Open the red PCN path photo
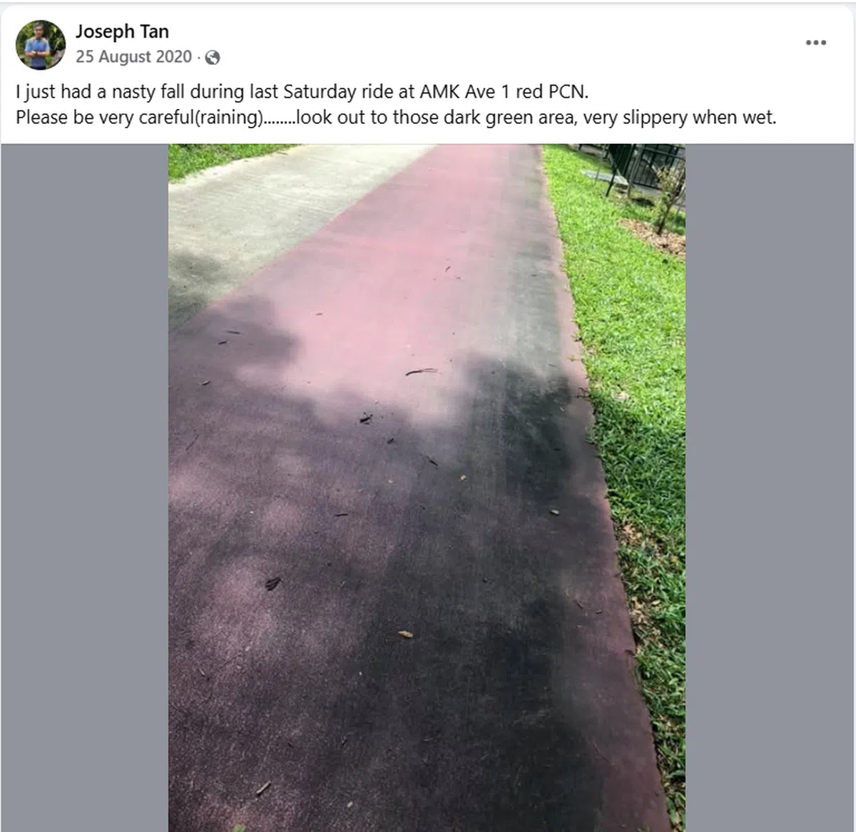This screenshot has height=832, width=856. click(x=427, y=488)
